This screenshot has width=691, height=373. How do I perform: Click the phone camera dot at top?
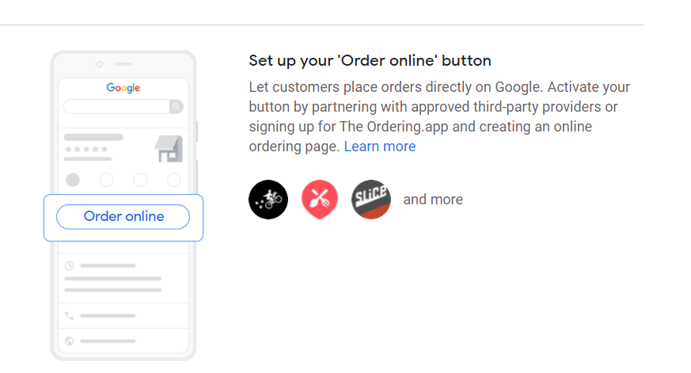point(100,64)
